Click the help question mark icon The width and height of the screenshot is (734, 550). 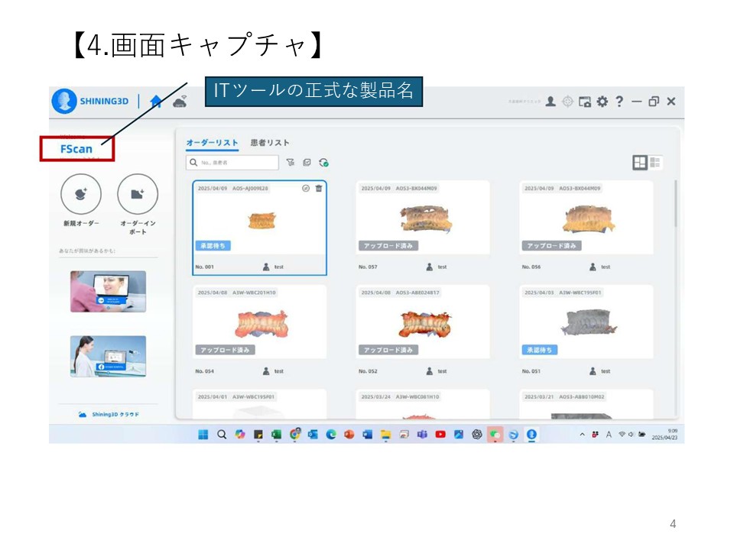pyautogui.click(x=619, y=102)
